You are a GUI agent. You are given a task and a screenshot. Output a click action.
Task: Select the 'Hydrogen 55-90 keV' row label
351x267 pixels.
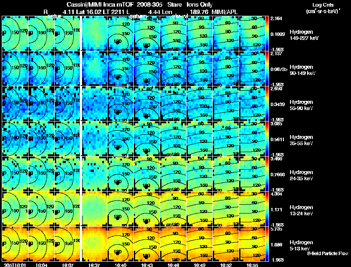301,105
